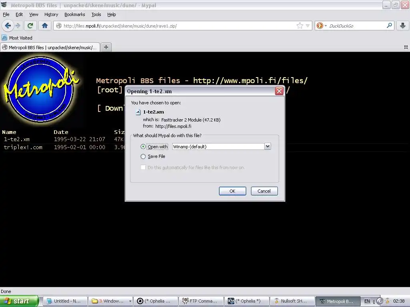The width and height of the screenshot is (410, 307).
Task: Click the taskbar clock 02:38
Action: [x=399, y=301]
